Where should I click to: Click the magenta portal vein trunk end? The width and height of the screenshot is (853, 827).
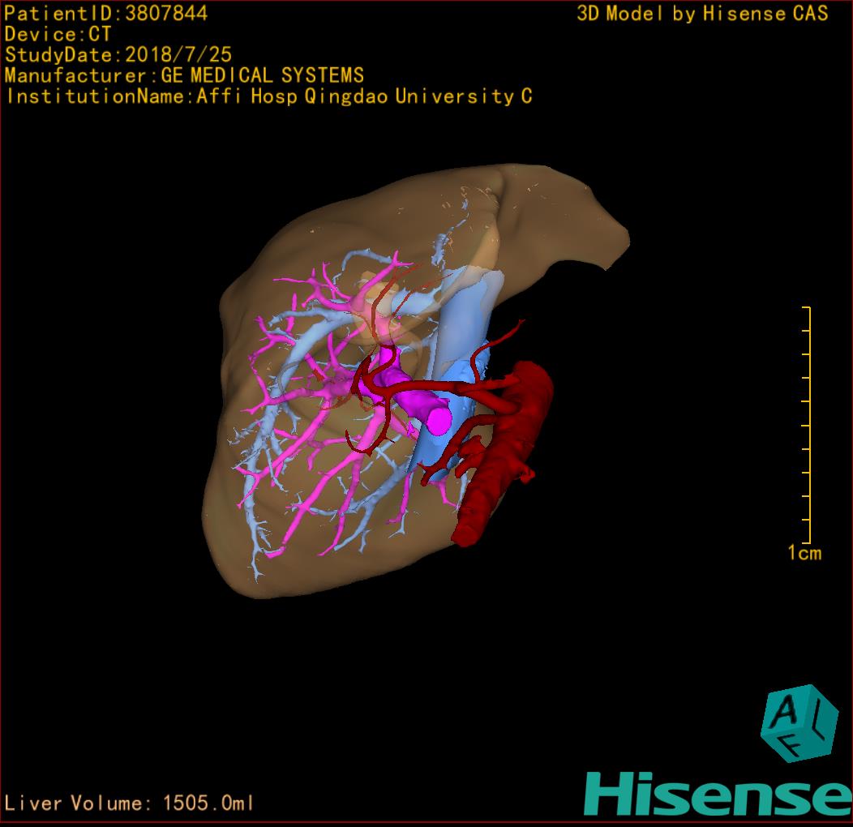pos(438,420)
